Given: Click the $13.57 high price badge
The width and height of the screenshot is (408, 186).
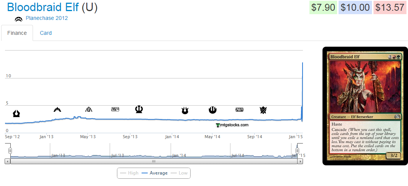Looking at the screenshot, I should (390, 7).
